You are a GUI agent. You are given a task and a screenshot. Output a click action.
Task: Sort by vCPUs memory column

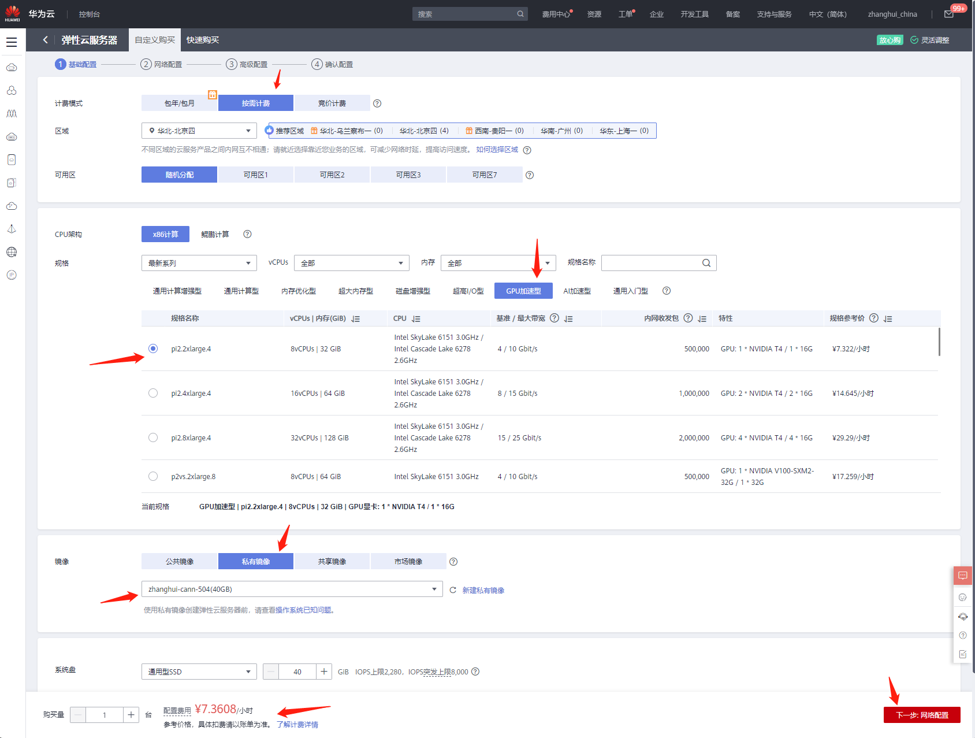pyautogui.click(x=356, y=319)
